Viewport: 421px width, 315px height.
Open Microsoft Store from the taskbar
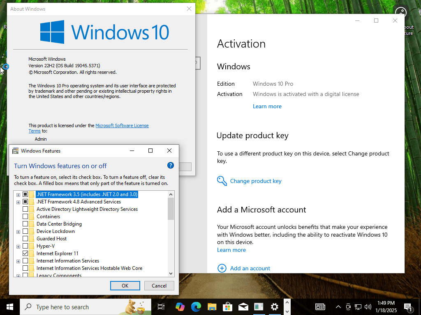pos(227,307)
